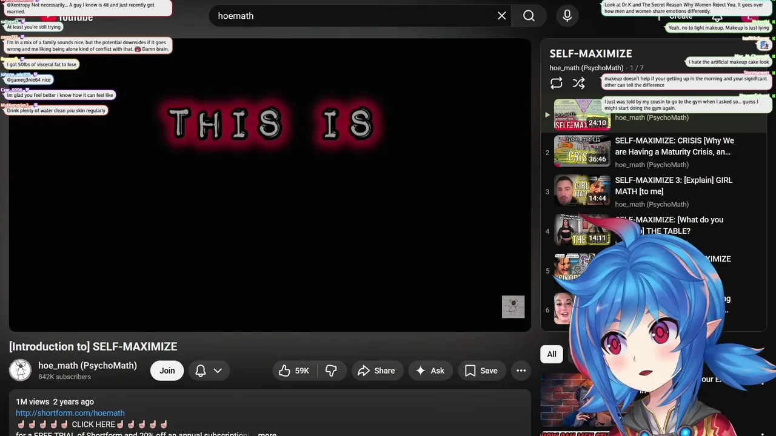Open hoe_math channel avatar
This screenshot has height=436, width=776.
pyautogui.click(x=20, y=370)
